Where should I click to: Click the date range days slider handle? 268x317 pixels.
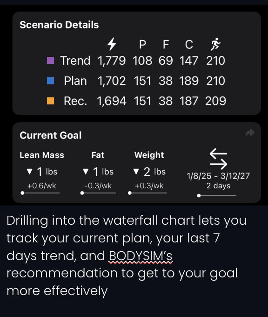point(199,195)
